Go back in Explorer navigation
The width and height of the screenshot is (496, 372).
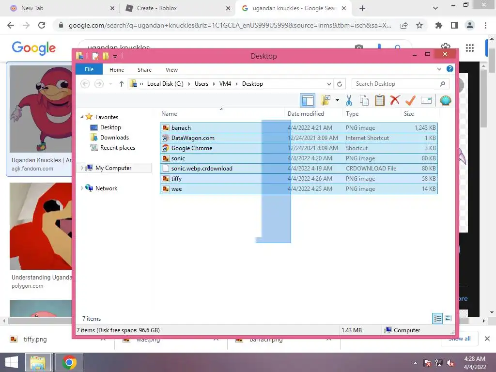pyautogui.click(x=85, y=84)
